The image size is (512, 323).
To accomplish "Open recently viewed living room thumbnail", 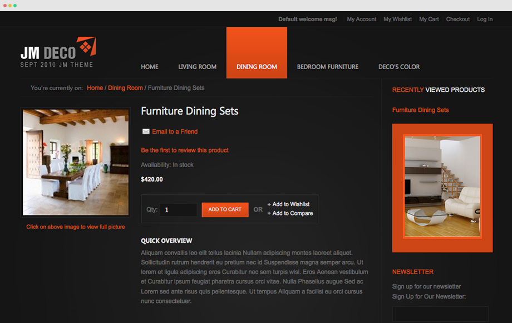I will (442, 187).
